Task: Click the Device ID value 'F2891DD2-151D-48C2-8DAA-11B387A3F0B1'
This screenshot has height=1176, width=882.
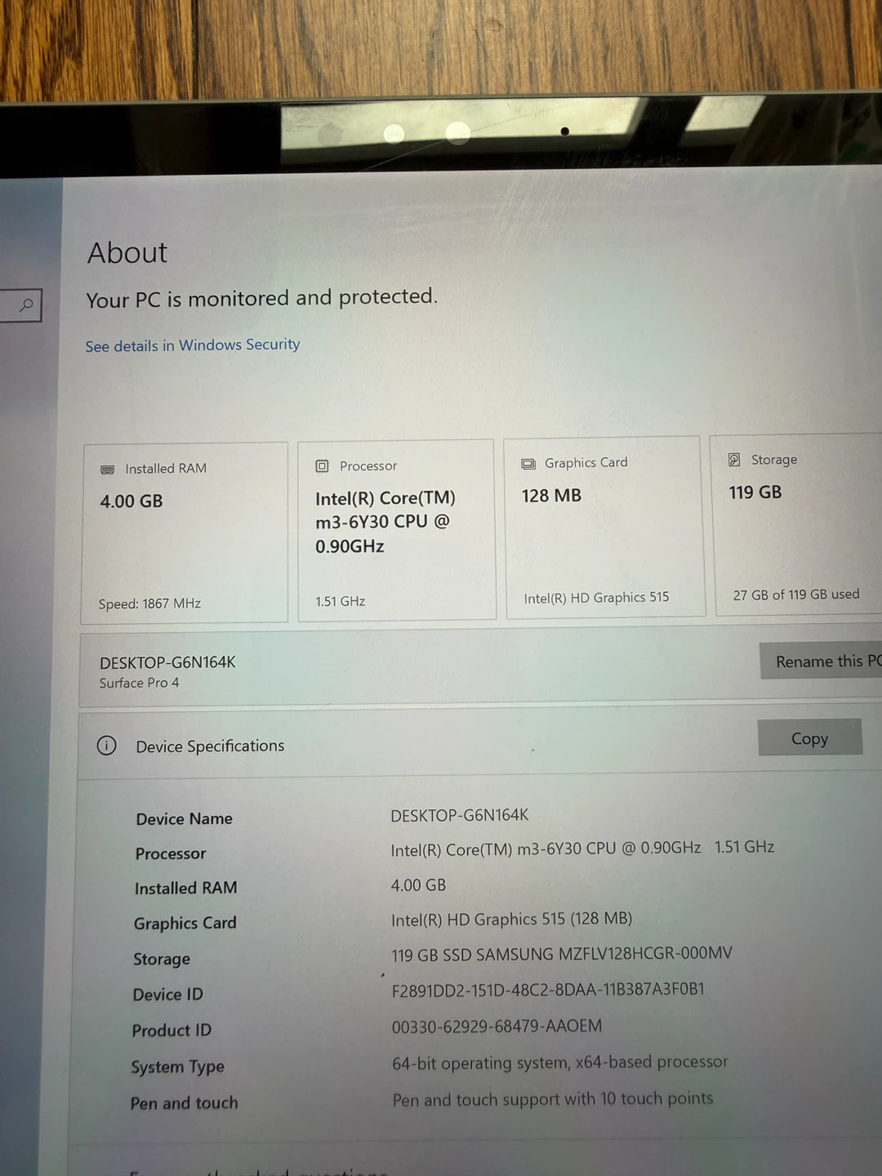Action: coord(548,990)
